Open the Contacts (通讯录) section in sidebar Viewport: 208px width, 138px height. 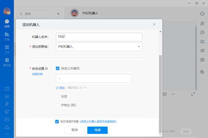pos(7,61)
